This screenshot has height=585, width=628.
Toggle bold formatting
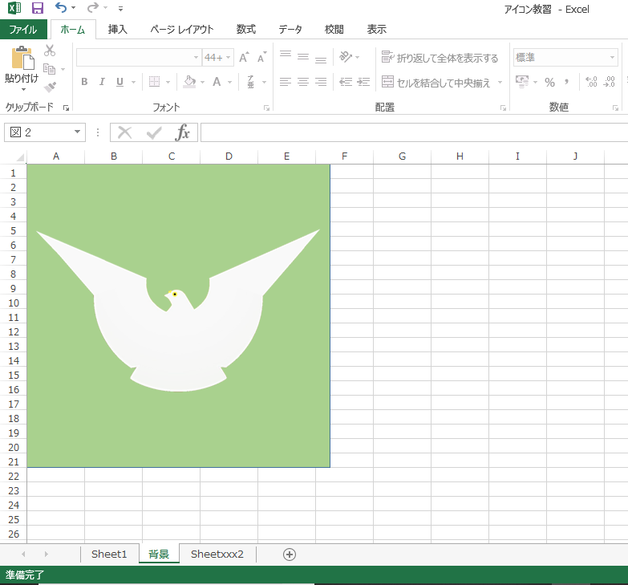(84, 82)
